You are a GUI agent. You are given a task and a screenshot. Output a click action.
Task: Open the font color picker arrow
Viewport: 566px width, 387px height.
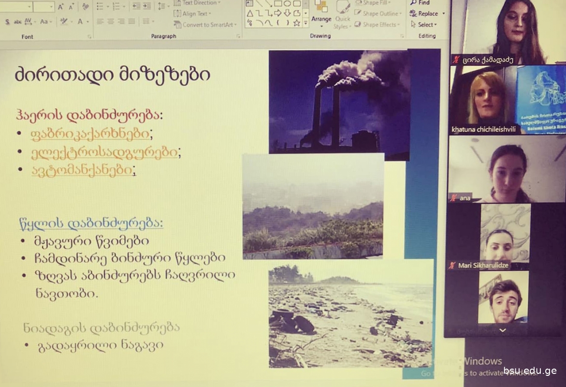point(87,22)
